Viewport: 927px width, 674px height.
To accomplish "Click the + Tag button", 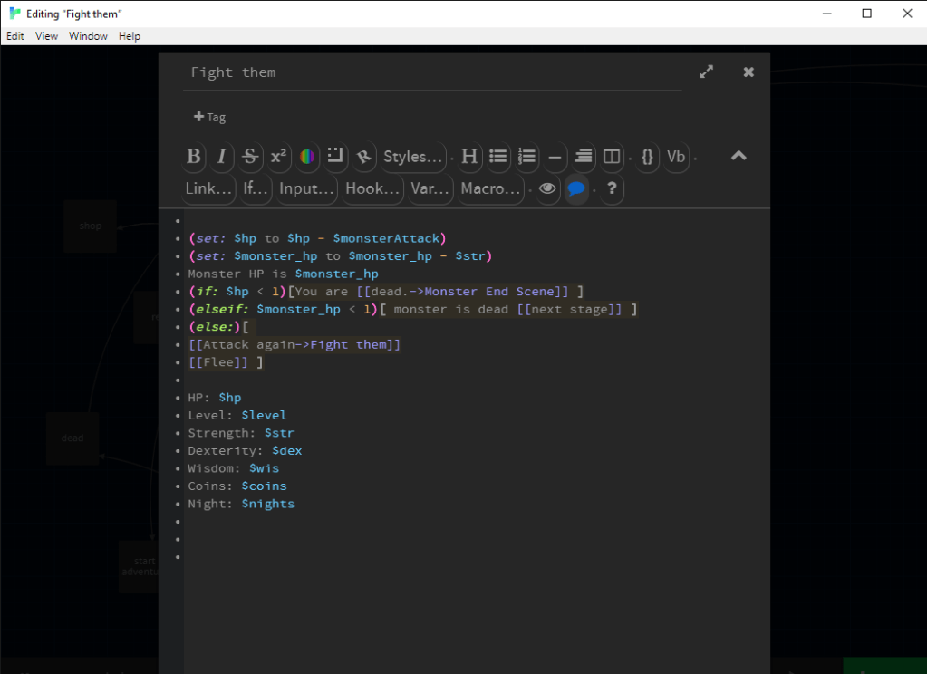I will [x=209, y=117].
